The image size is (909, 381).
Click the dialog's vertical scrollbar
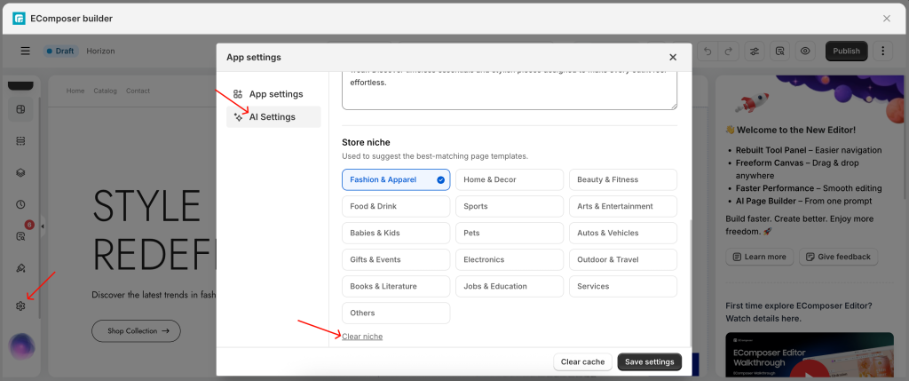[x=689, y=282]
